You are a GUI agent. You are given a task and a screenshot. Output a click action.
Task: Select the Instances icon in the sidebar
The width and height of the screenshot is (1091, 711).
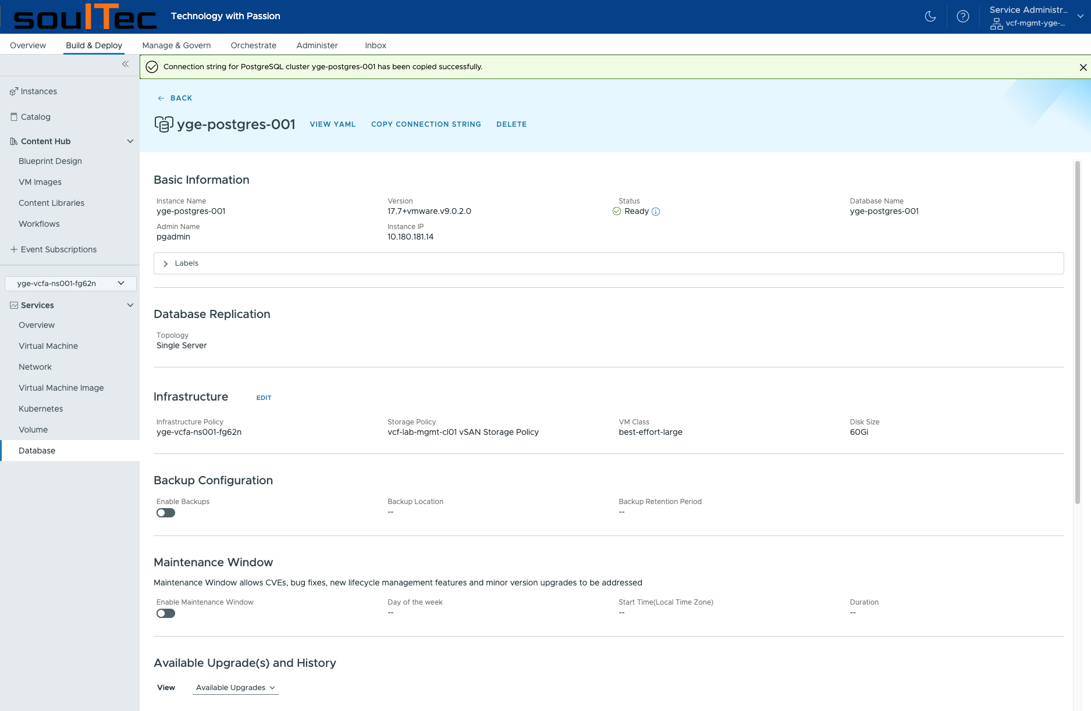click(x=13, y=91)
